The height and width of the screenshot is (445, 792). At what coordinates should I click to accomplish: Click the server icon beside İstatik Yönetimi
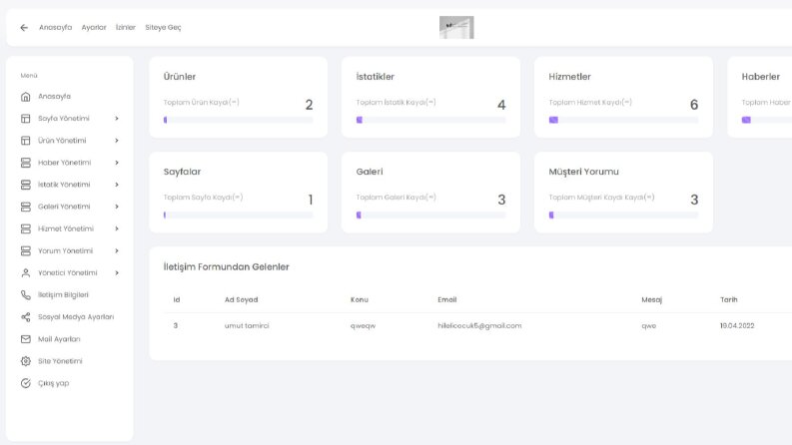26,185
